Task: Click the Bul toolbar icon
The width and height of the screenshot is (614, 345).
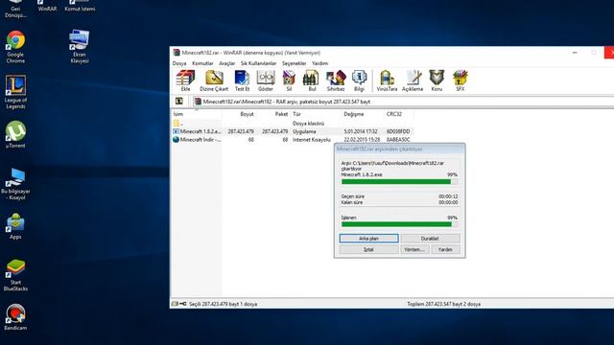Action: click(312, 80)
